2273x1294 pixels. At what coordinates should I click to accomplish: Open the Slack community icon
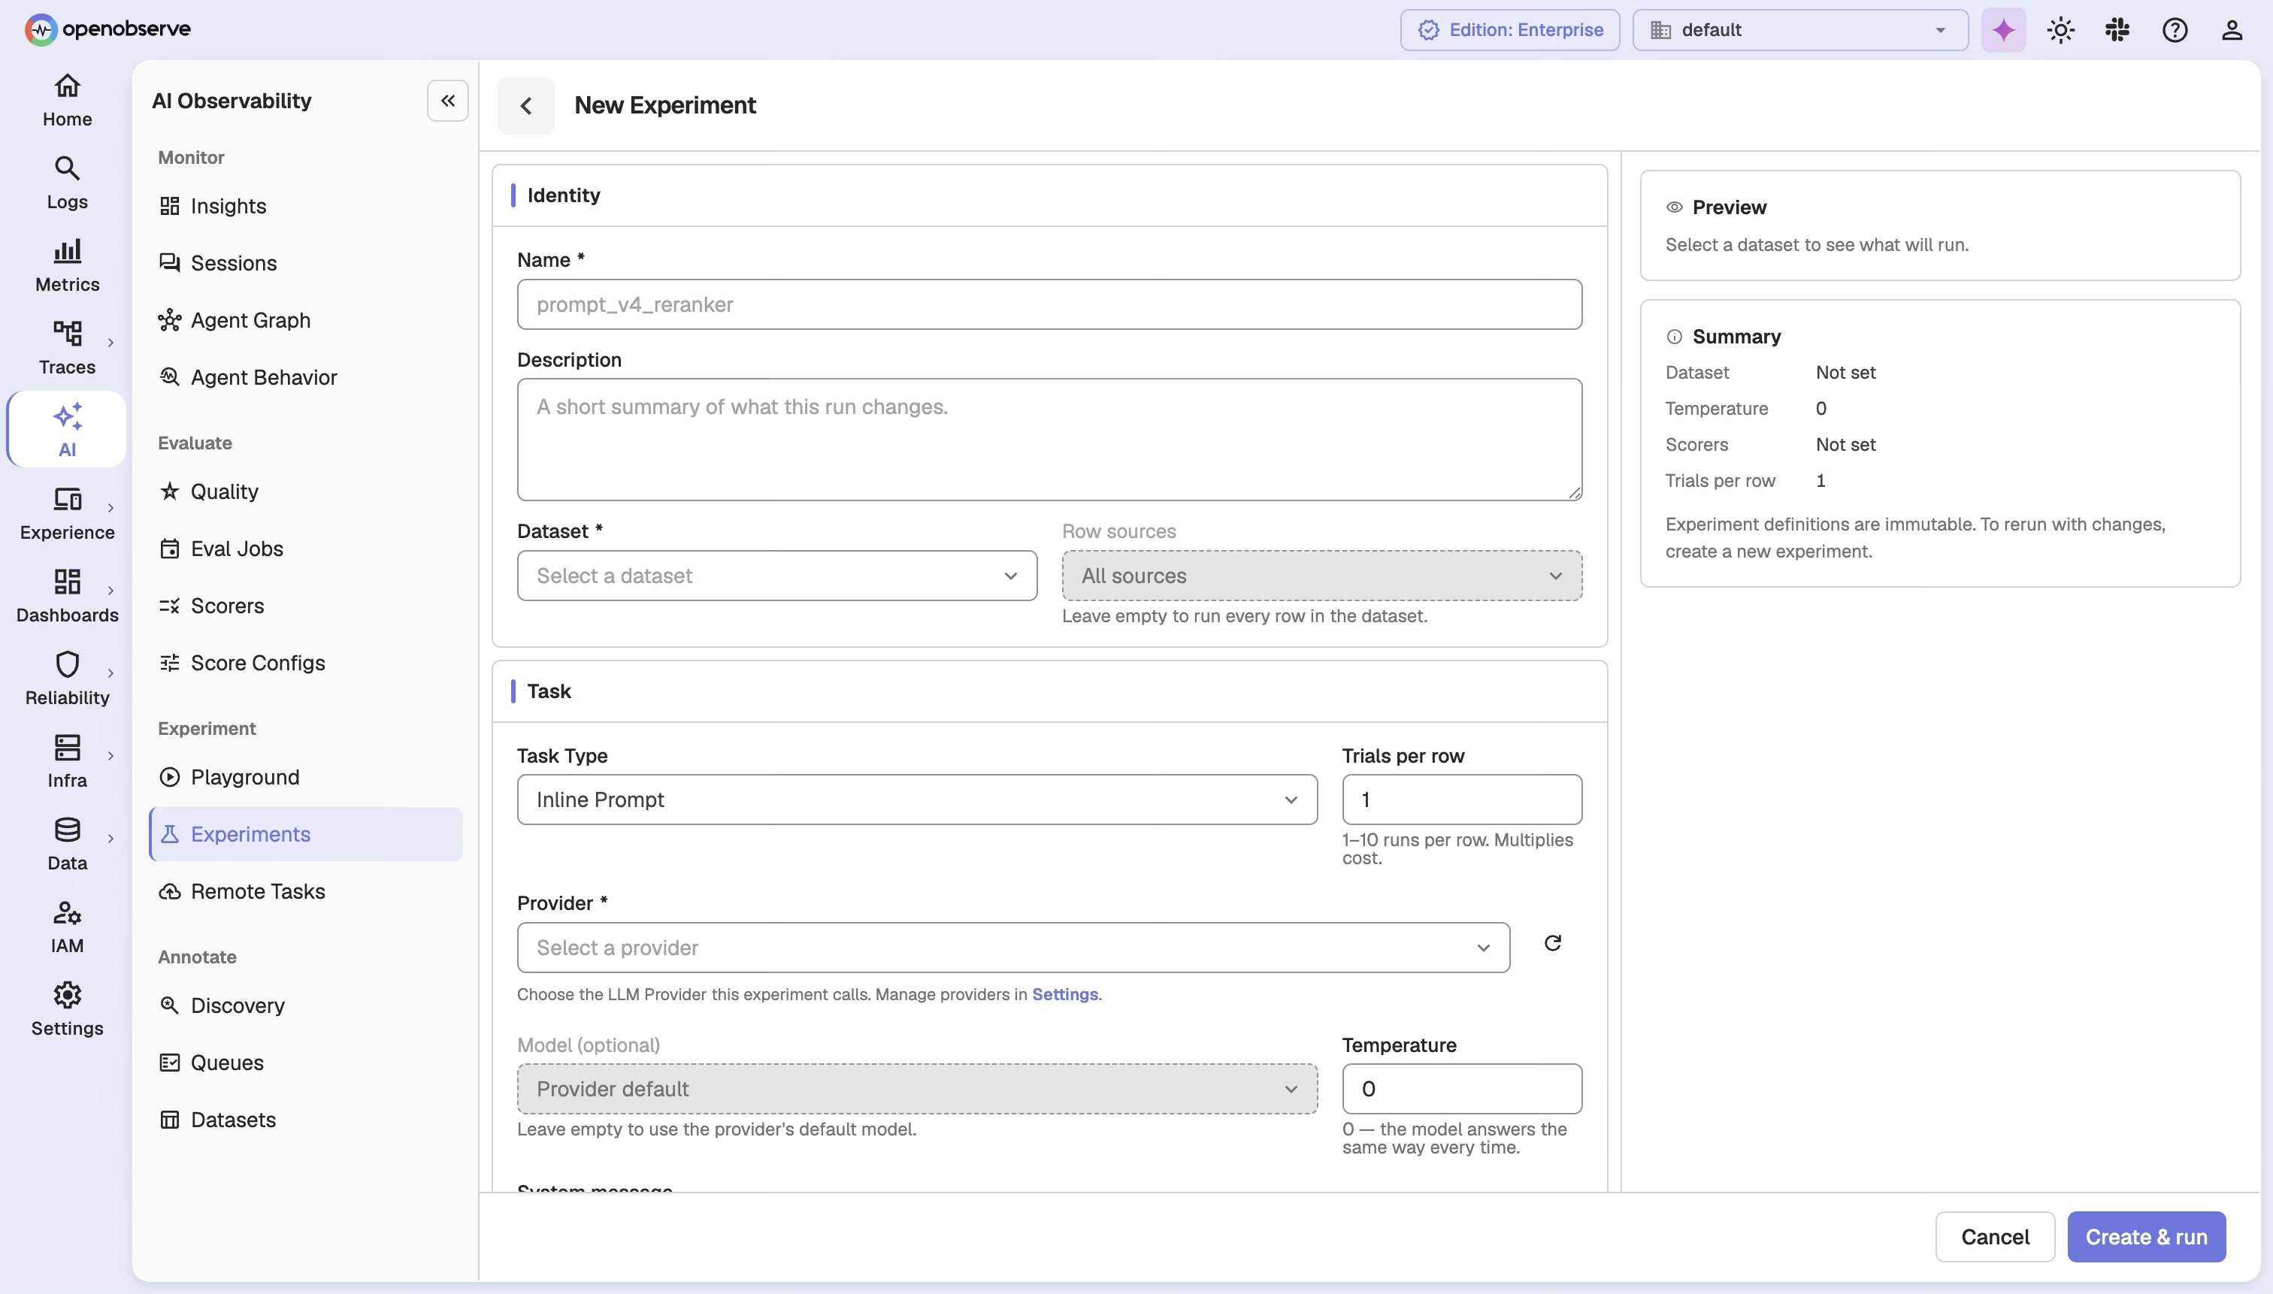pyautogui.click(x=2117, y=30)
